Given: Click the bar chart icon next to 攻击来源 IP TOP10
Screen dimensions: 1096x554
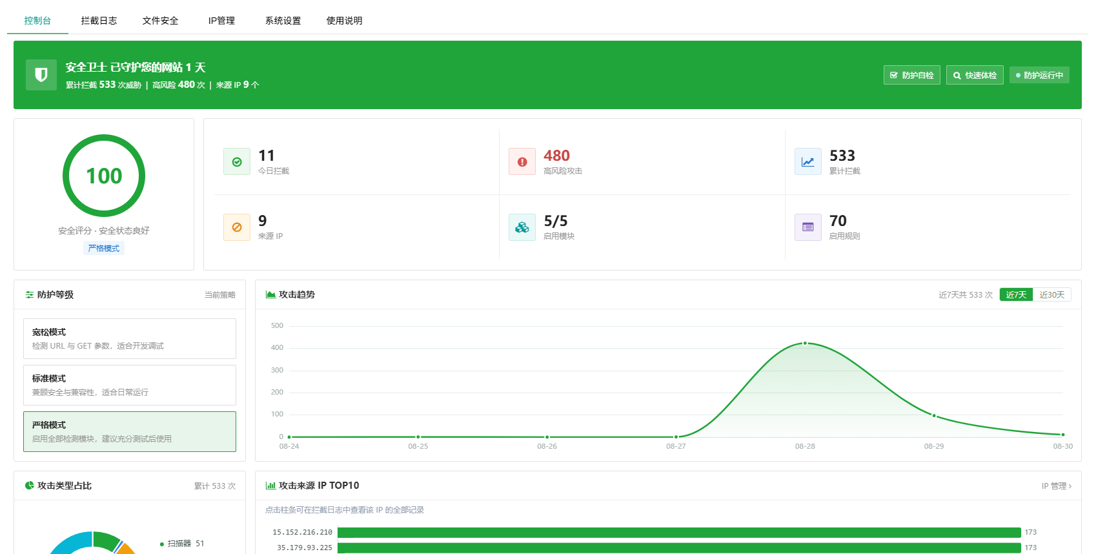Looking at the screenshot, I should [x=271, y=486].
